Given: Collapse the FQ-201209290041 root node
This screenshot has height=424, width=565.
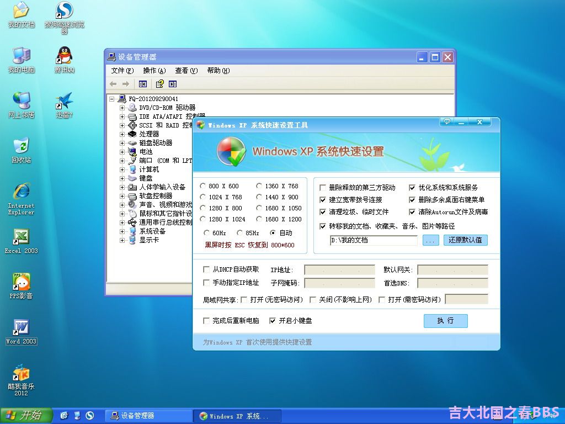Looking at the screenshot, I should coord(112,99).
